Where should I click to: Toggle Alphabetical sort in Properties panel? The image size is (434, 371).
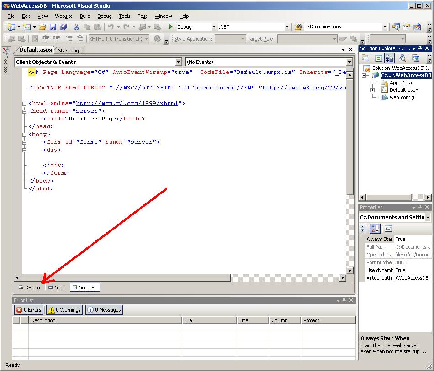[x=375, y=229]
